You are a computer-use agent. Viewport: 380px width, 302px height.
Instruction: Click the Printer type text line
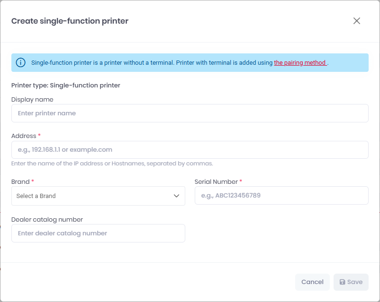(x=66, y=86)
